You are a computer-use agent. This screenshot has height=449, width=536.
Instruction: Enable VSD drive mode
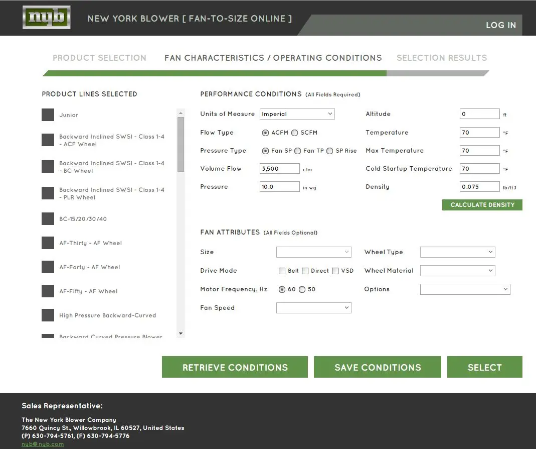pyautogui.click(x=335, y=271)
